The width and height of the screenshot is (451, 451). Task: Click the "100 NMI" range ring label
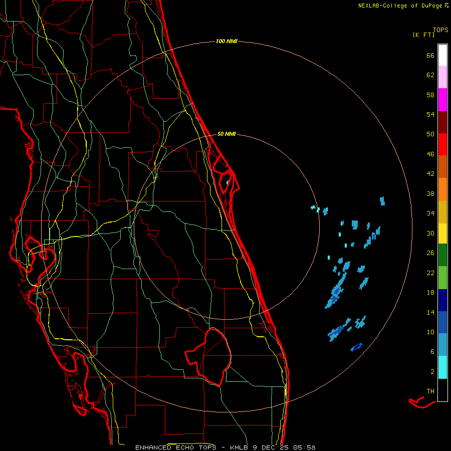pyautogui.click(x=227, y=42)
